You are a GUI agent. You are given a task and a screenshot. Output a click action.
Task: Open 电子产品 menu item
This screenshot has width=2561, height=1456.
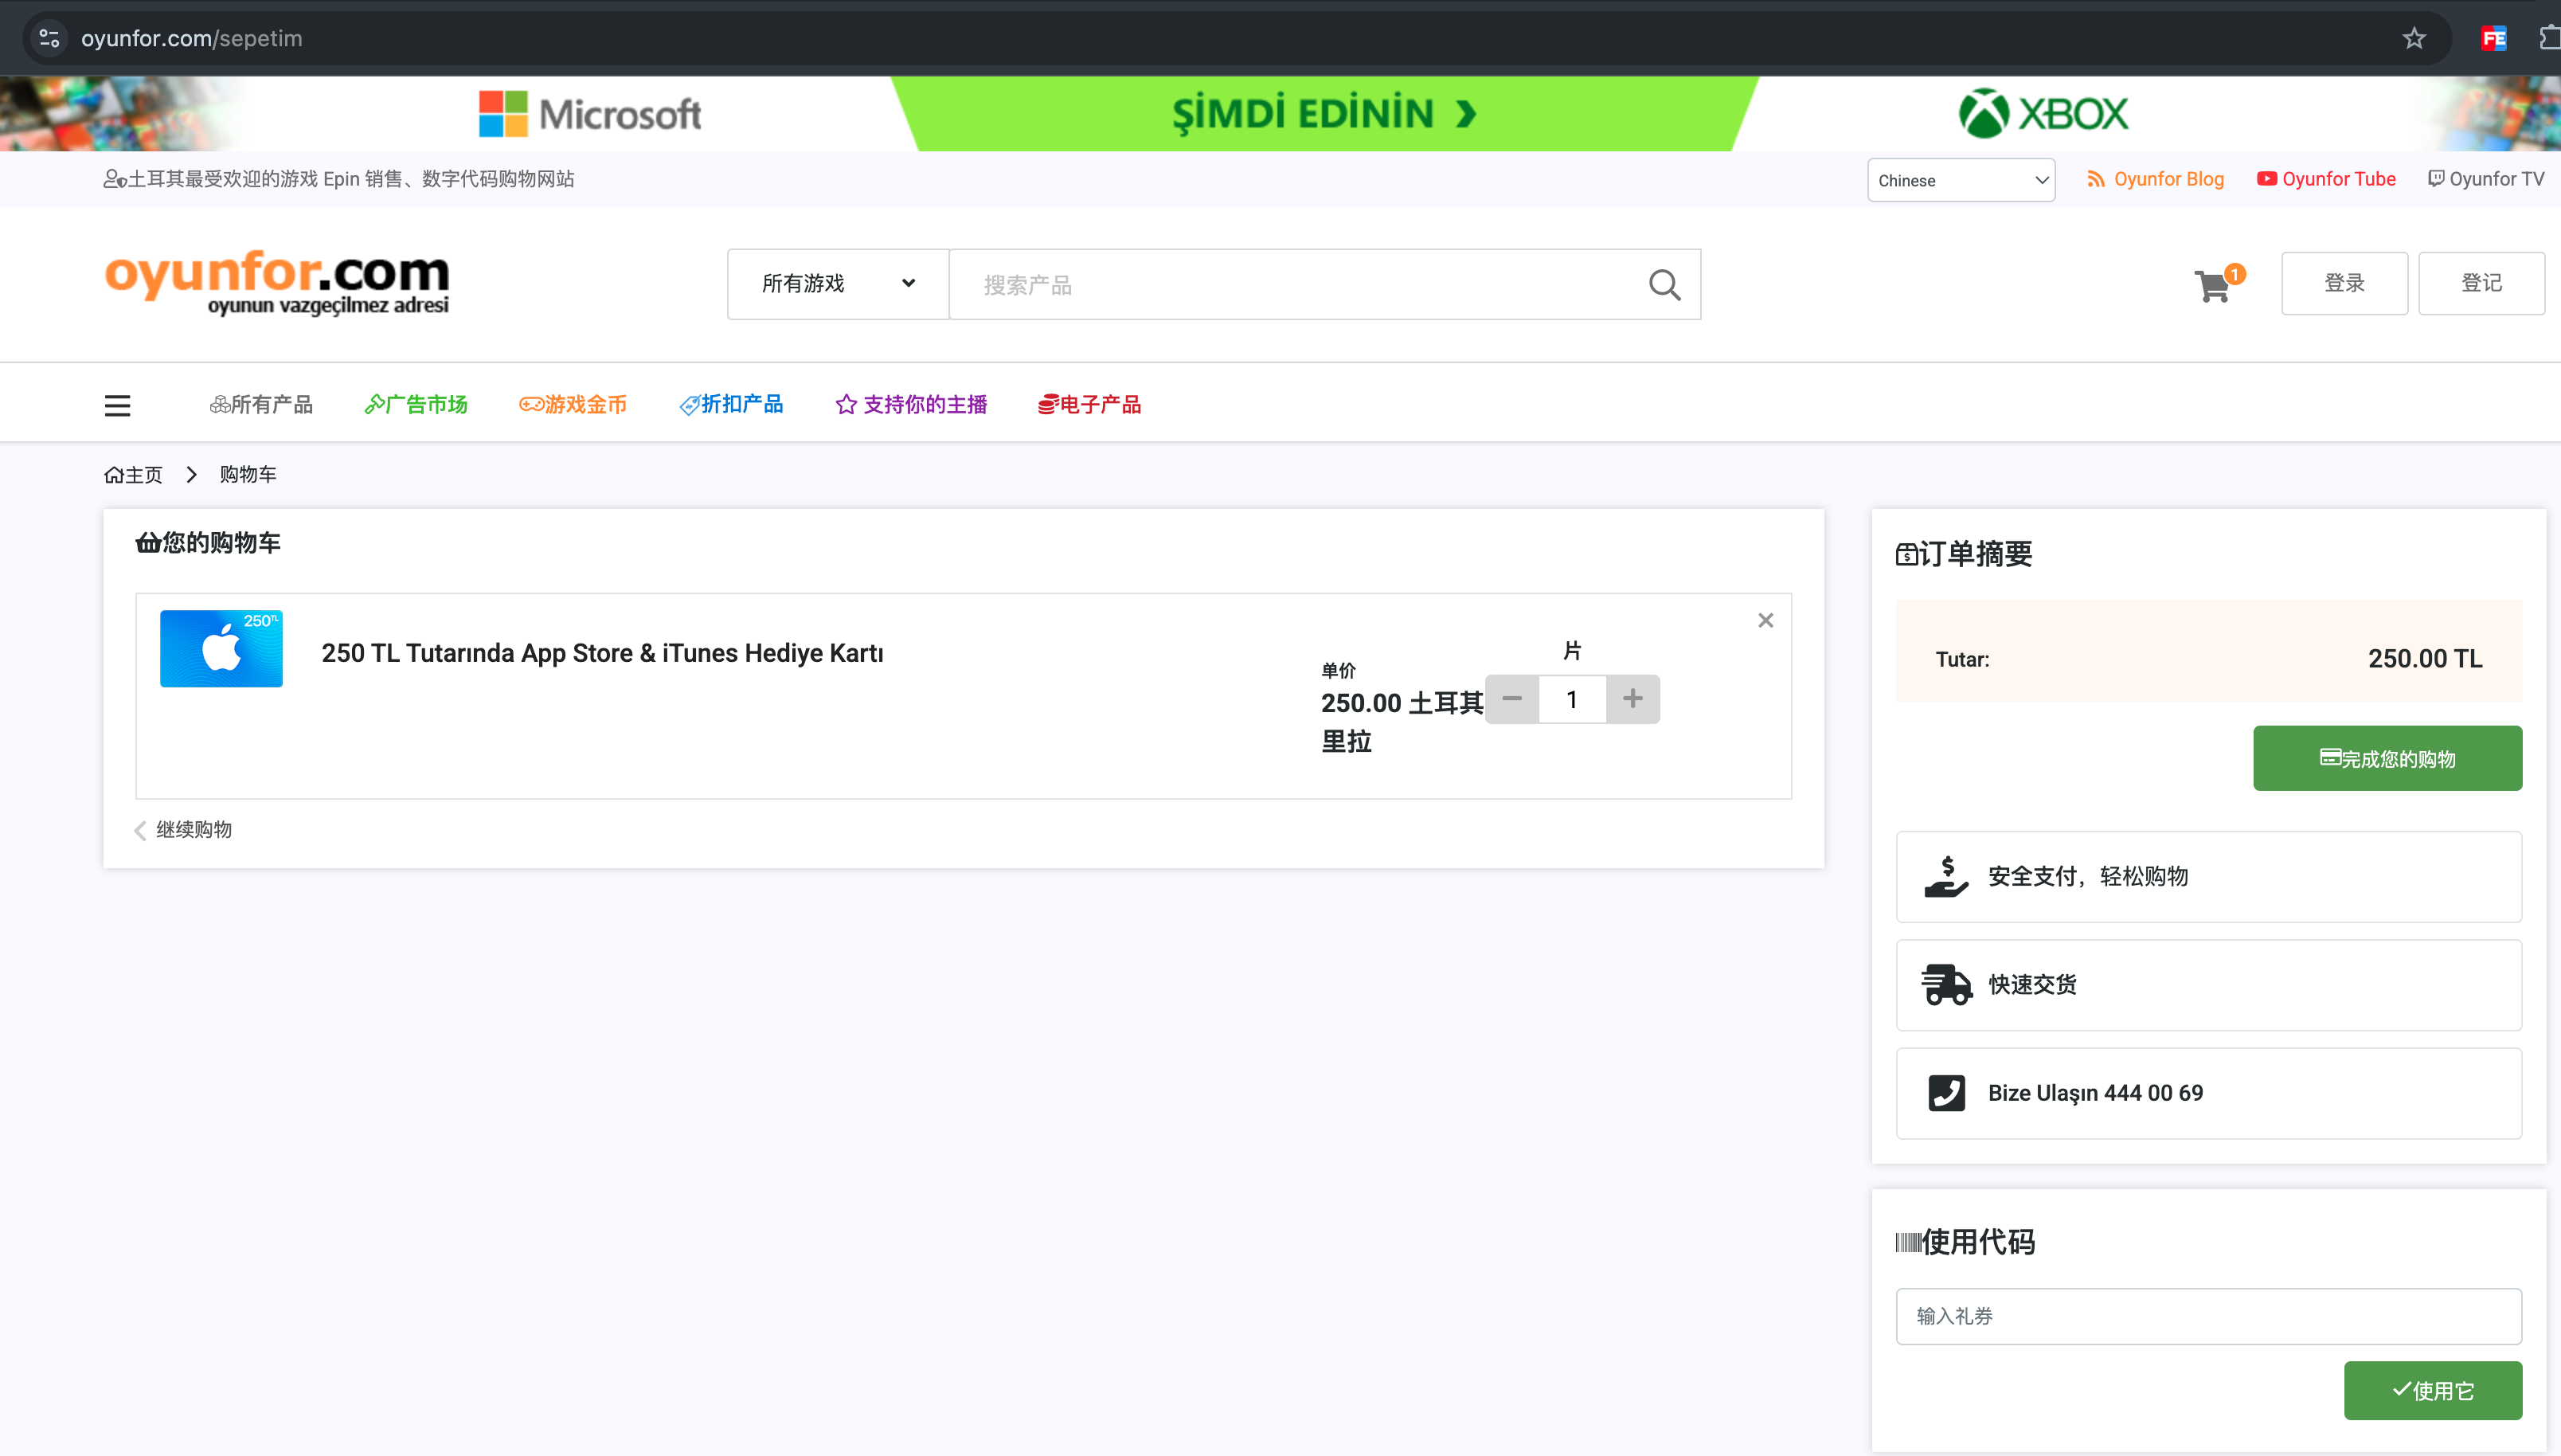pyautogui.click(x=1089, y=404)
